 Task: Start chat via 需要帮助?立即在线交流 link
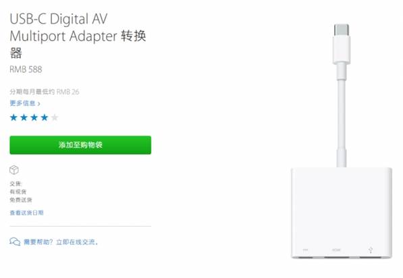pyautogui.click(x=61, y=242)
